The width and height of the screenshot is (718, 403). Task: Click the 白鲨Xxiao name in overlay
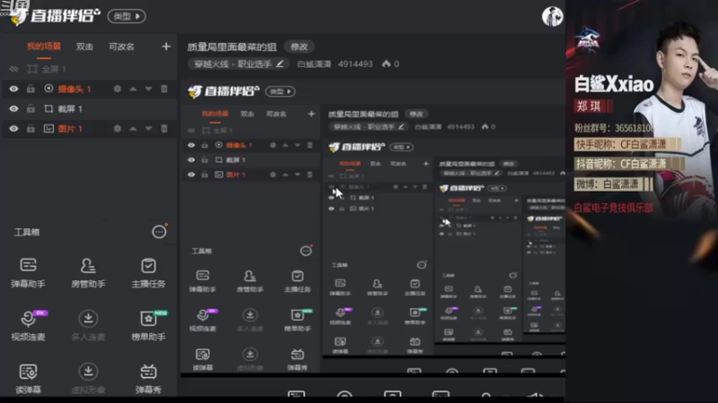click(x=614, y=84)
